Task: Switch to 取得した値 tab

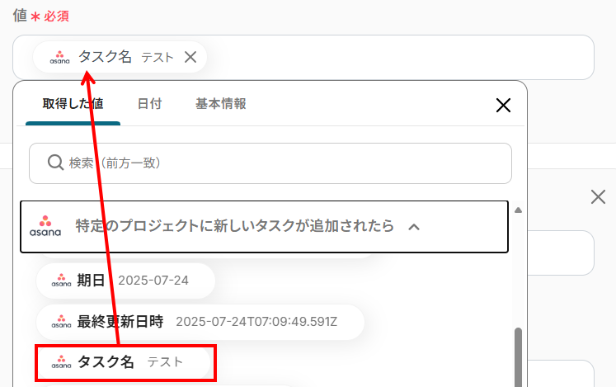Action: click(73, 104)
